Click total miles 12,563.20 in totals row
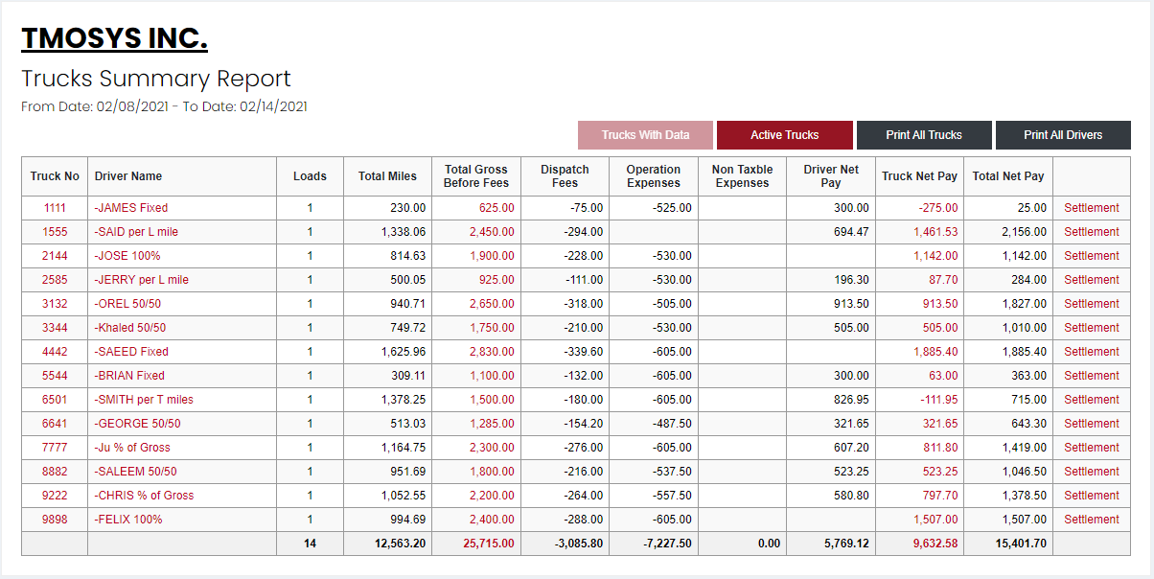The height and width of the screenshot is (579, 1154). pos(401,544)
